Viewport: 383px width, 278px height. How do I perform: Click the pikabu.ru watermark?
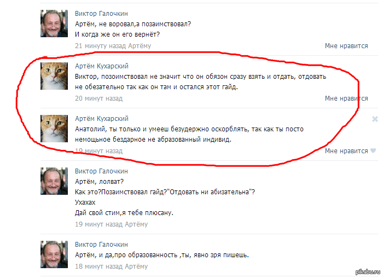click(368, 271)
